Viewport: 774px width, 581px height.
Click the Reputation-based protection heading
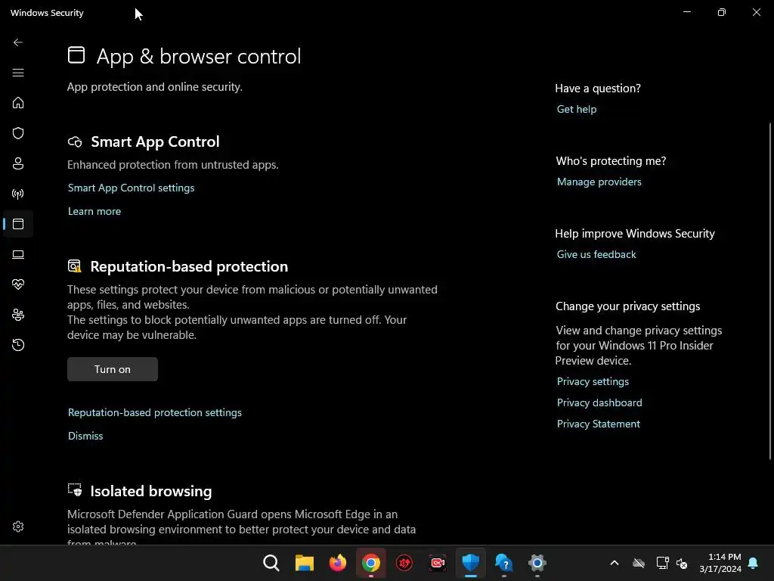click(x=189, y=267)
